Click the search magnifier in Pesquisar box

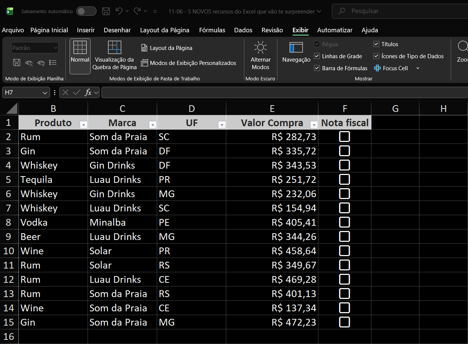tap(342, 11)
